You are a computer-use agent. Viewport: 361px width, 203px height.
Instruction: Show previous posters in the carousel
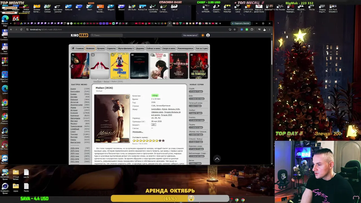pos(72,66)
